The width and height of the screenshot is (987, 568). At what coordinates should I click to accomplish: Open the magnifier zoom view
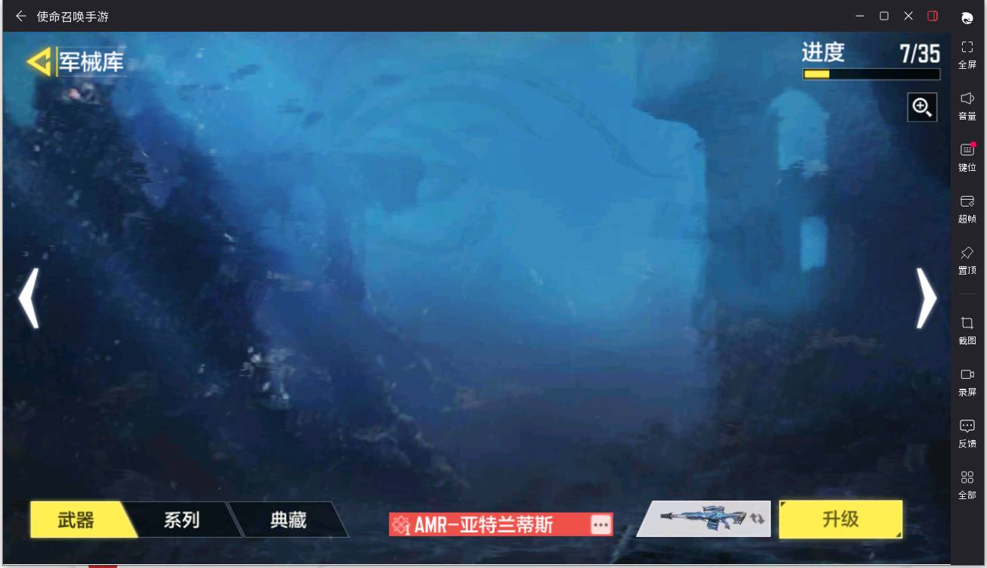922,107
